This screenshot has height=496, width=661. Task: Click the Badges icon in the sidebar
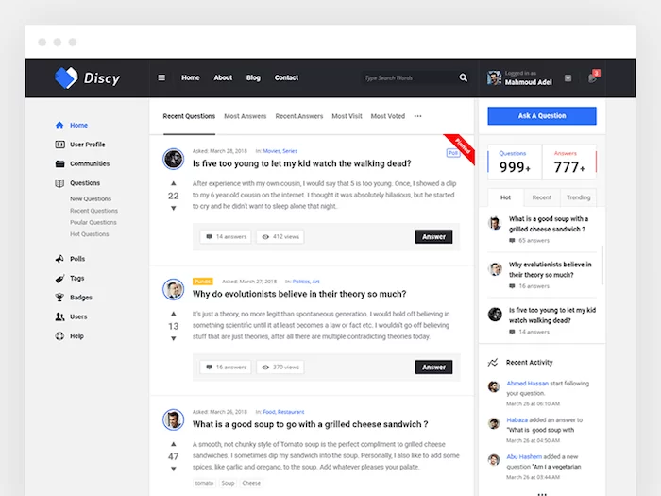pos(59,298)
